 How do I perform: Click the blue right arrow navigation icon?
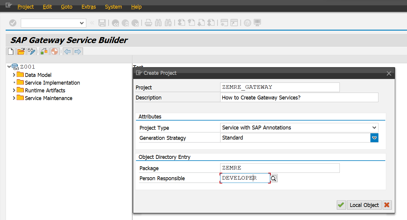78,51
